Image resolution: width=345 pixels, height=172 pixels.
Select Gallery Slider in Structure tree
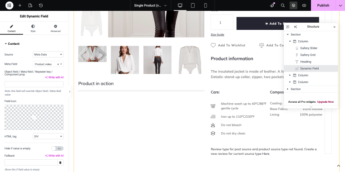309,48
